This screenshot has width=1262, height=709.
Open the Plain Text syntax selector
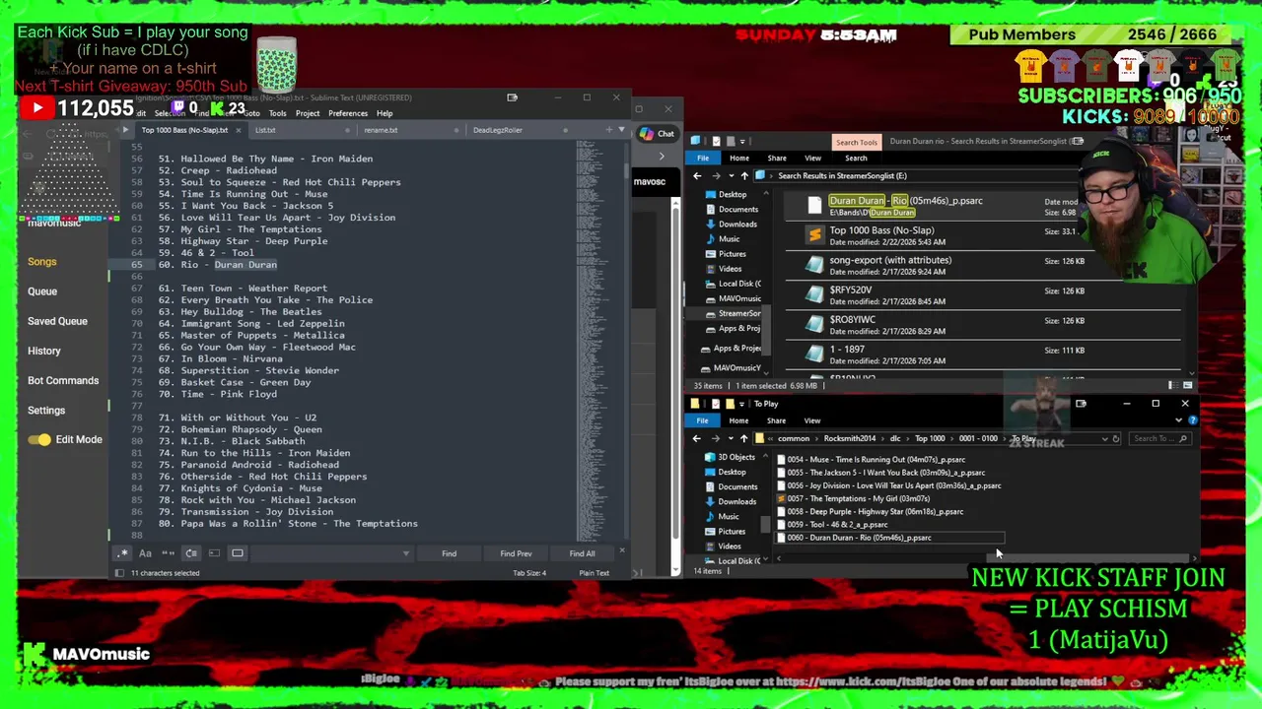(594, 573)
